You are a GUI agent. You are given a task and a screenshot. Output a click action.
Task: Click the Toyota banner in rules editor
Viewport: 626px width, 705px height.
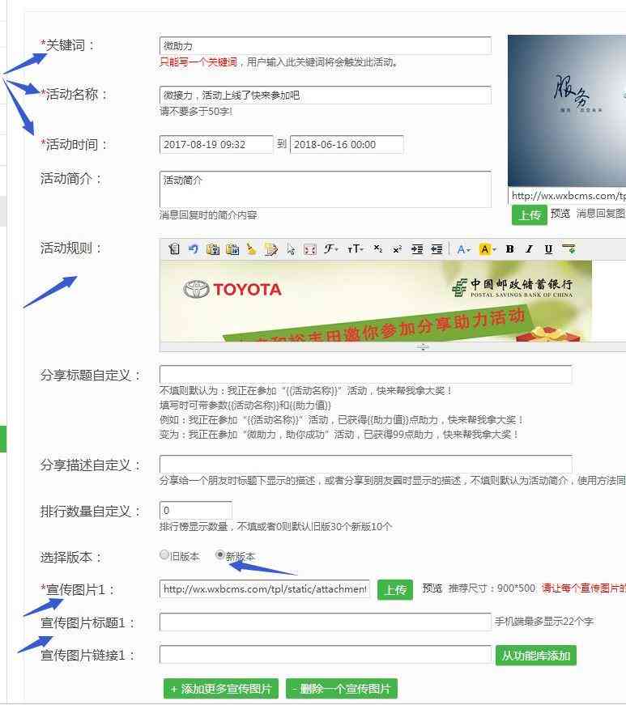pos(376,301)
